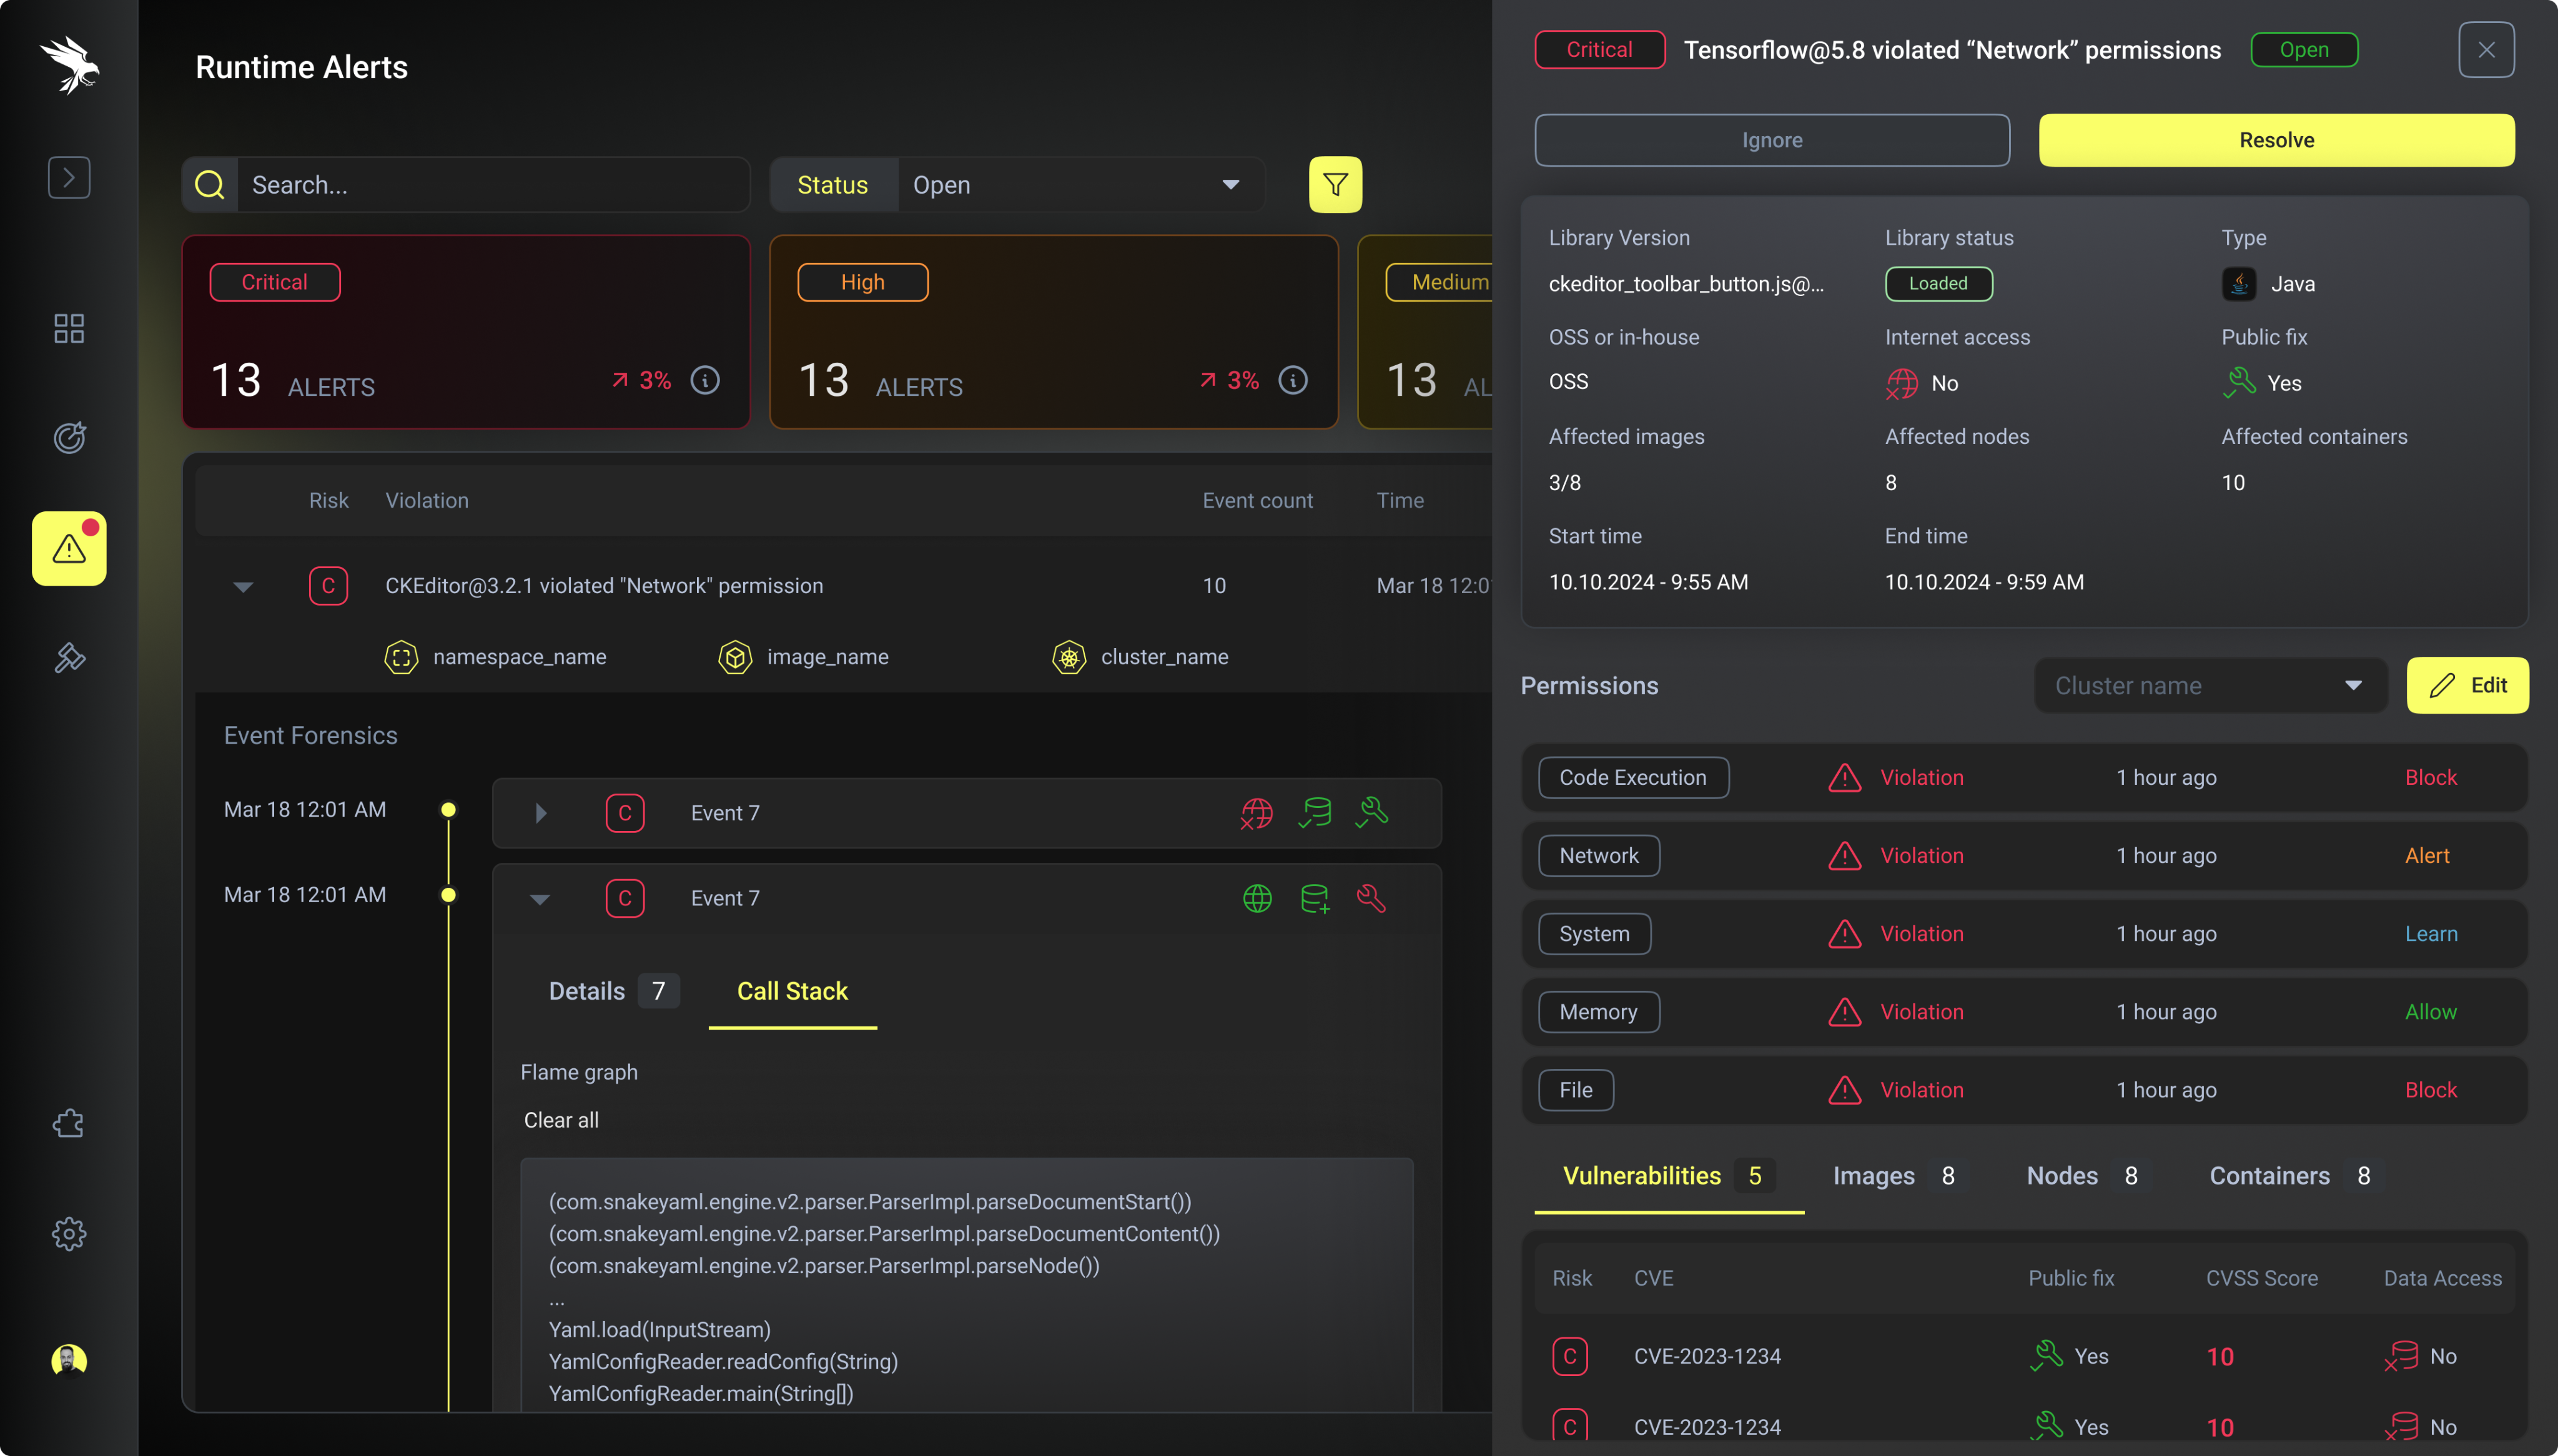Open the dashboard grid icon
Image resolution: width=2558 pixels, height=1456 pixels.
click(x=69, y=328)
